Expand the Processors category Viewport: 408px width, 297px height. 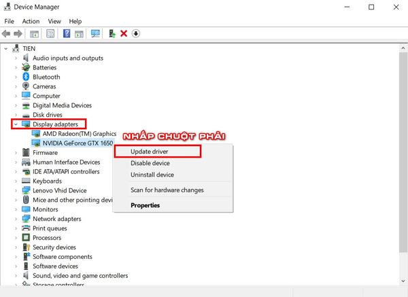pos(16,238)
